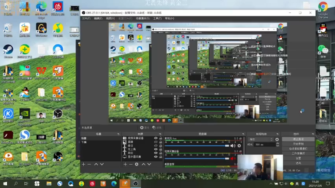Open source properties gear in Sources toolbar

pyautogui.click(x=137, y=164)
